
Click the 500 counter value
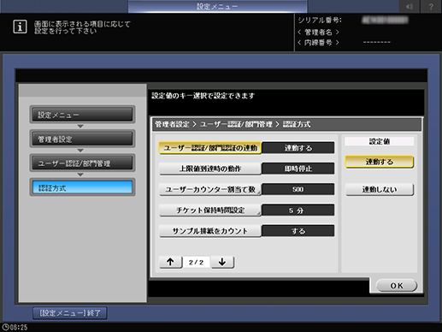point(298,189)
